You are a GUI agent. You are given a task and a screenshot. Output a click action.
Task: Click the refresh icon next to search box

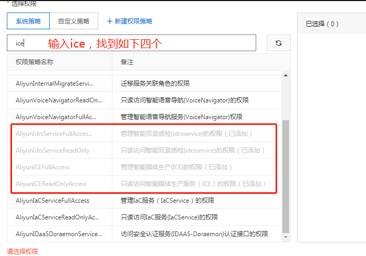tap(279, 43)
